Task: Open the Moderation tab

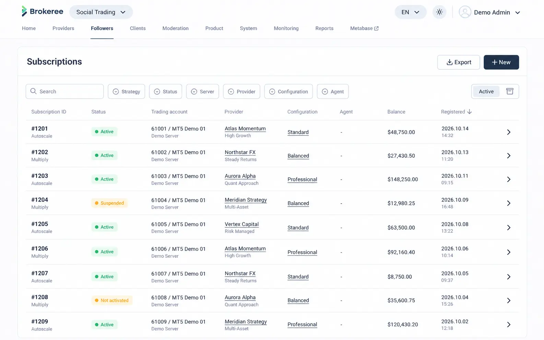Action: click(176, 28)
